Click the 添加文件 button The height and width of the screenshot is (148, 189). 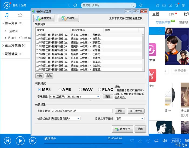pyautogui.click(x=44, y=18)
